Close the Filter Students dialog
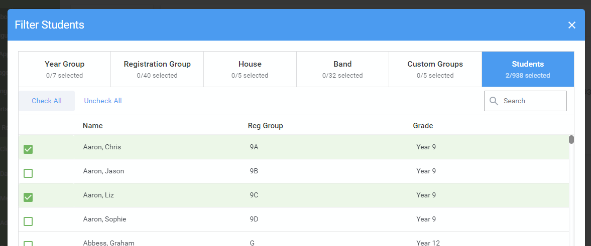591x246 pixels. pyautogui.click(x=572, y=25)
